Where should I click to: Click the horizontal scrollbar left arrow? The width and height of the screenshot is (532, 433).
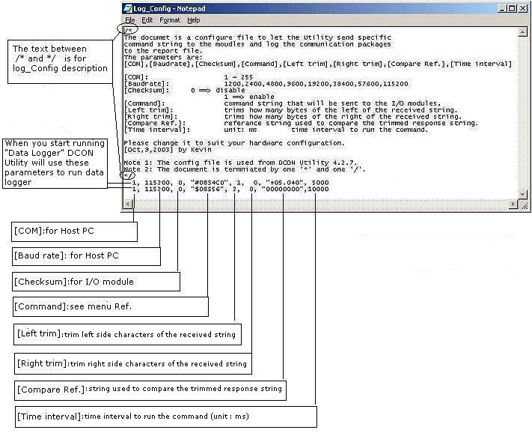pyautogui.click(x=127, y=205)
